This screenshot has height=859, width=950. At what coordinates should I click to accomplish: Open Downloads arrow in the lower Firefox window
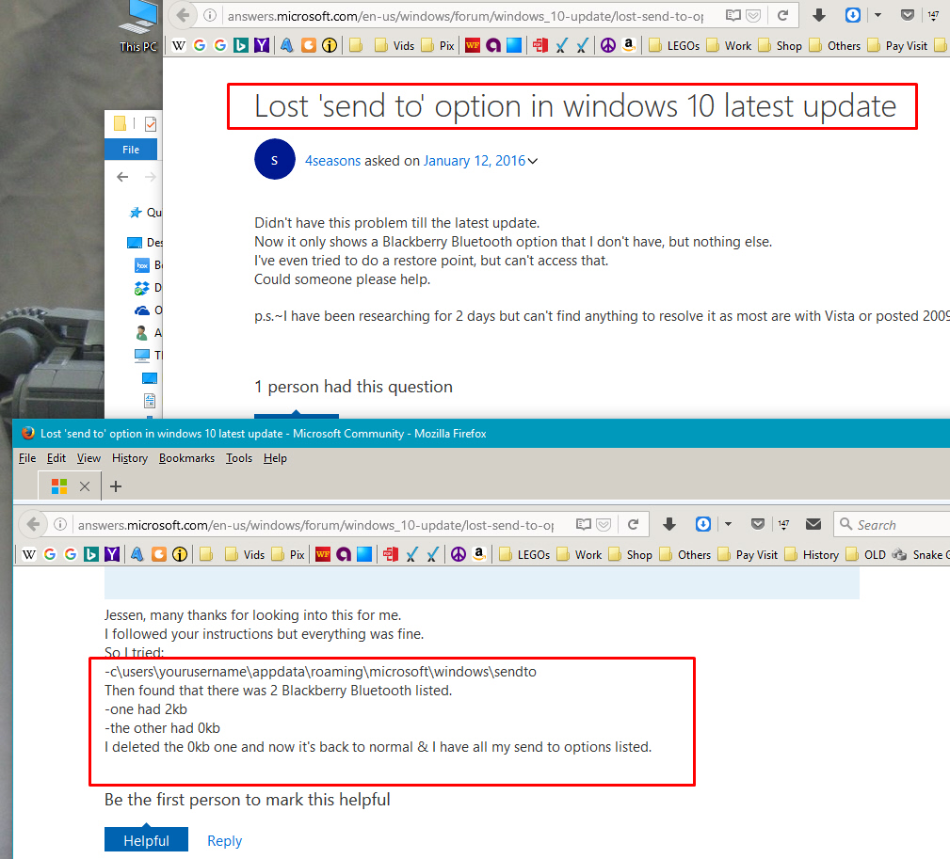tap(669, 524)
